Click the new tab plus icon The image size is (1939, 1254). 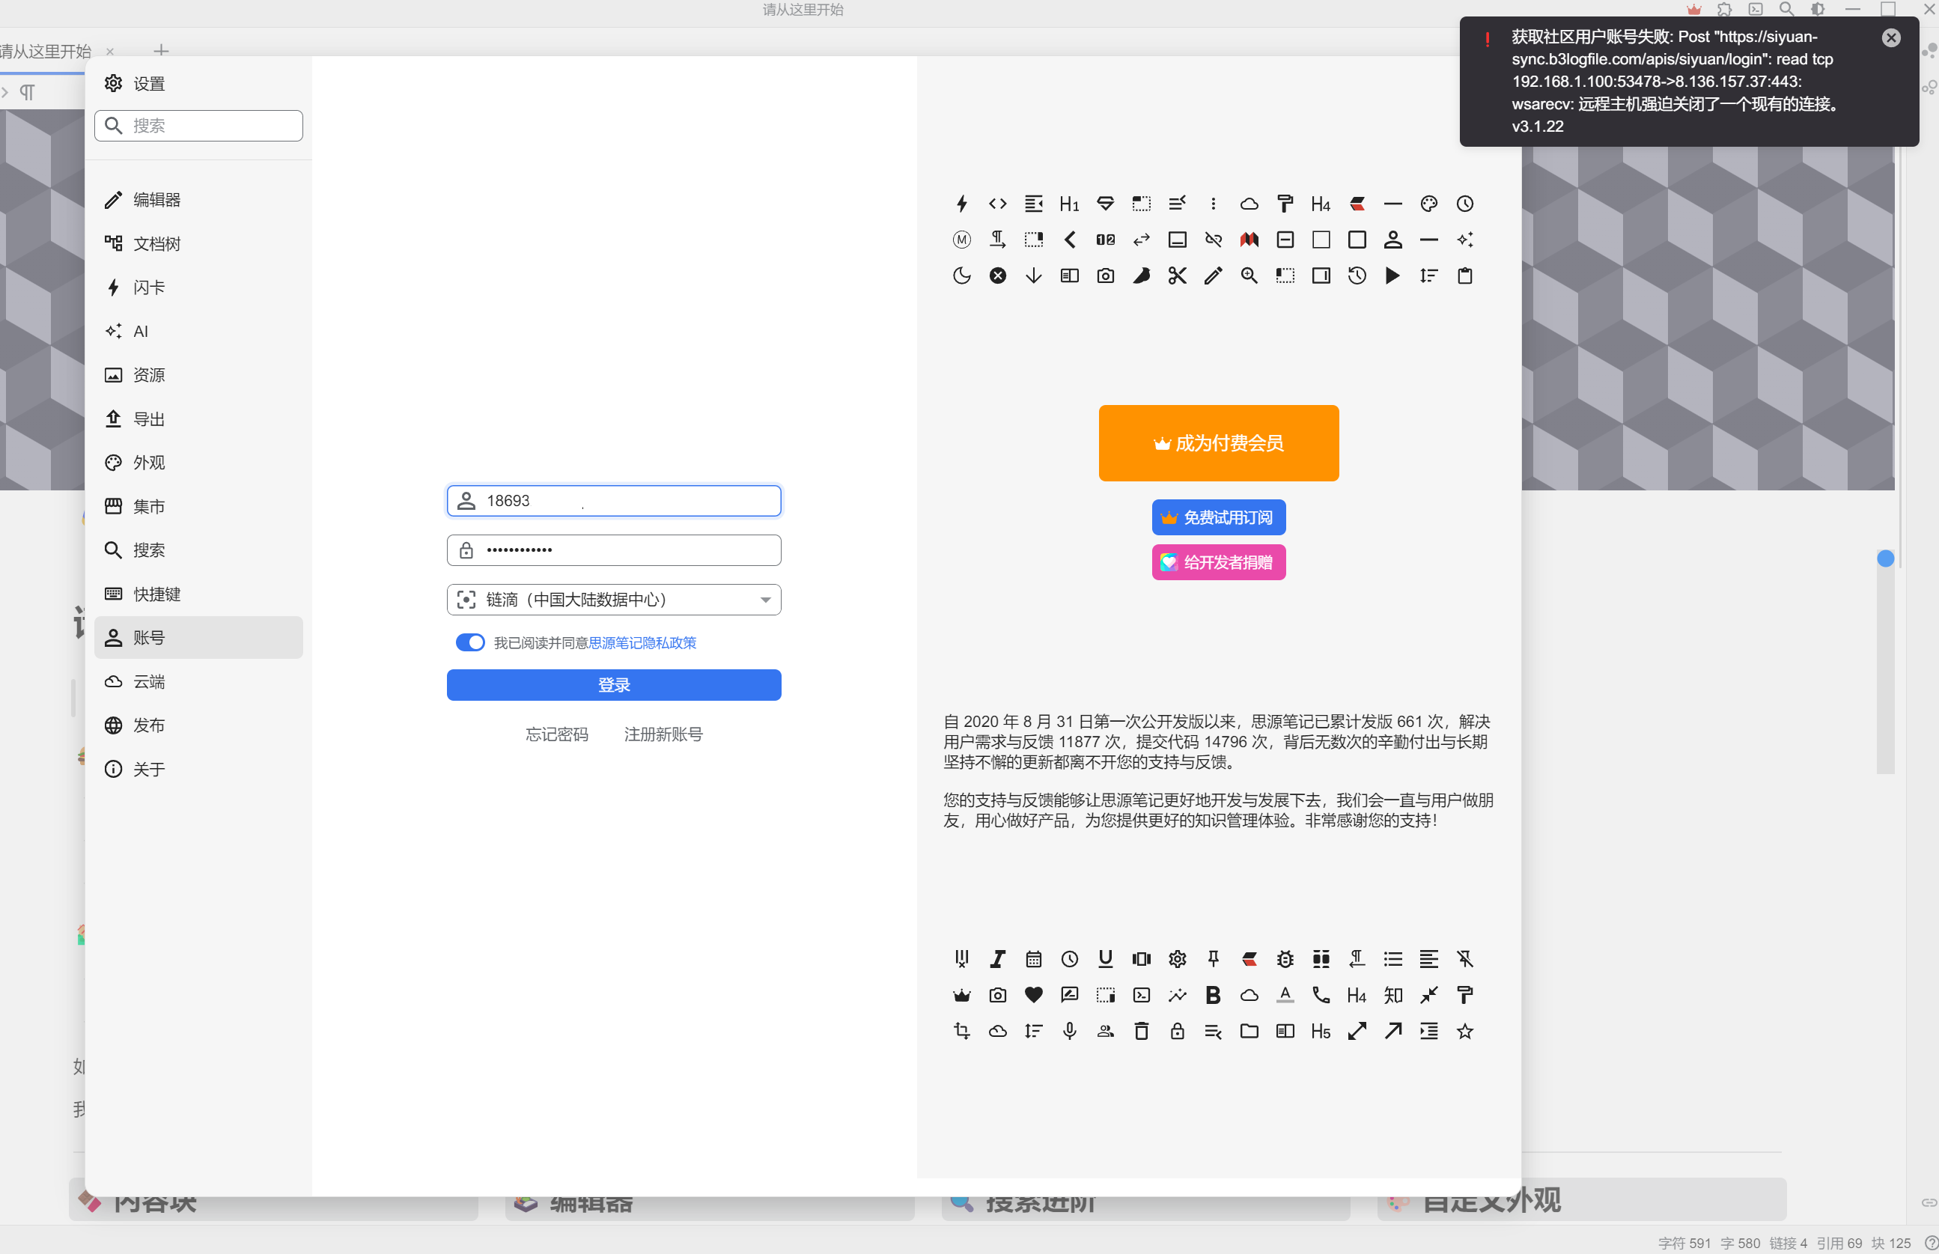[x=161, y=50]
